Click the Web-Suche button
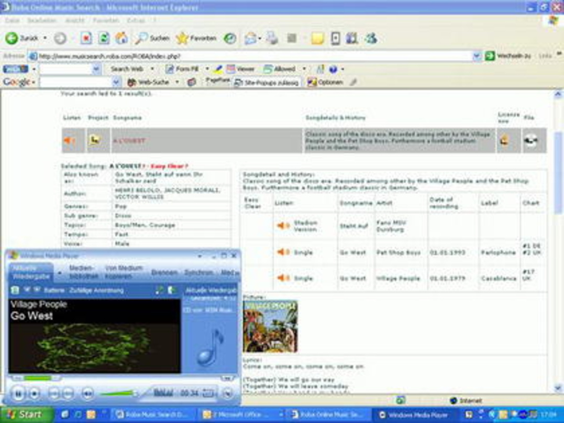This screenshot has width=564, height=423. pos(148,82)
